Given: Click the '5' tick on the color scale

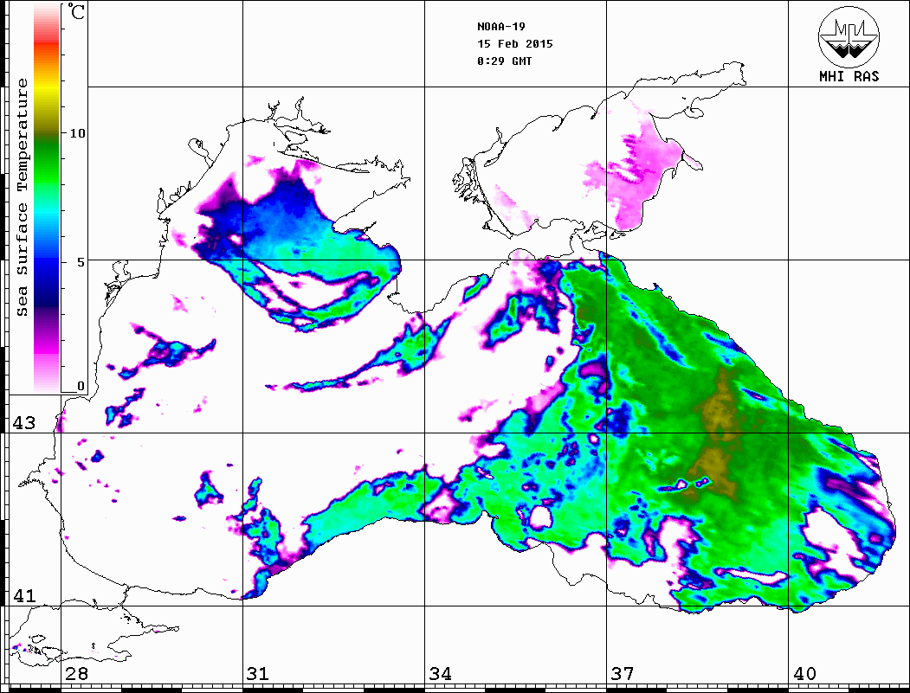Looking at the screenshot, I should [x=81, y=262].
